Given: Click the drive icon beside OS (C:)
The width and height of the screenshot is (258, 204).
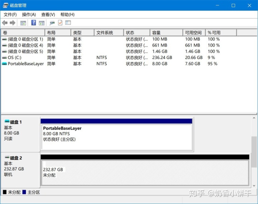Looking at the screenshot, I should tap(4, 58).
